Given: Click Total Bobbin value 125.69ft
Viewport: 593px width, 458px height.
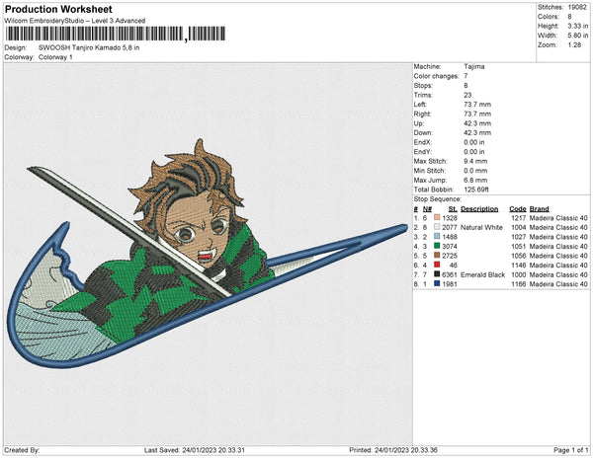Looking at the screenshot, I should click(x=476, y=190).
